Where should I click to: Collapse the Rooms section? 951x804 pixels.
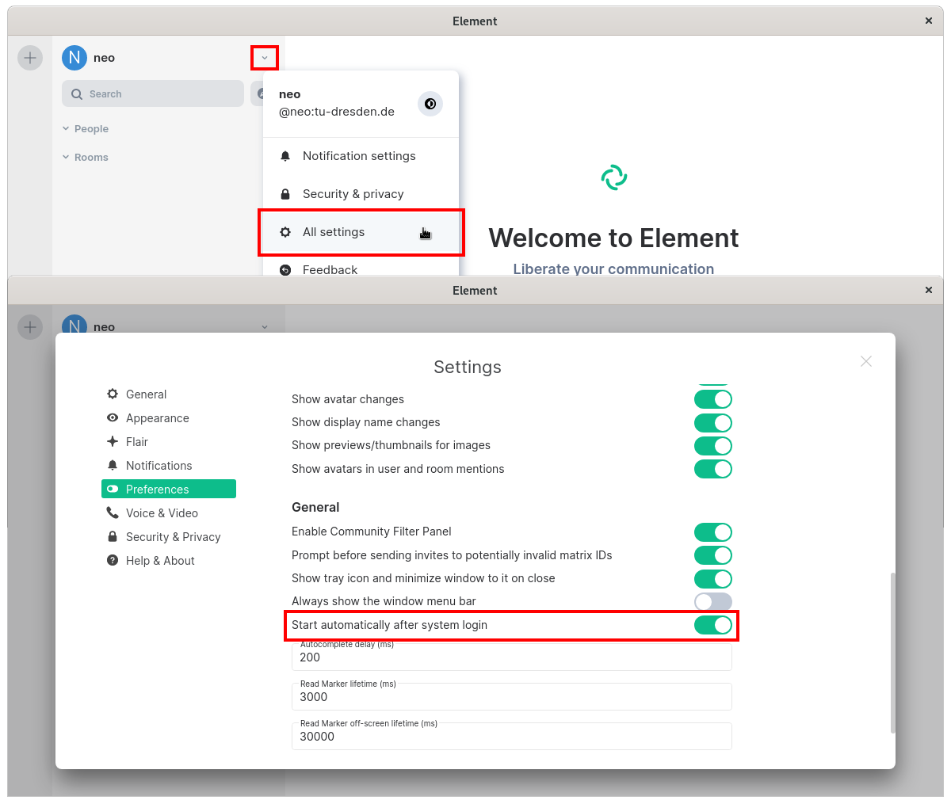86,158
